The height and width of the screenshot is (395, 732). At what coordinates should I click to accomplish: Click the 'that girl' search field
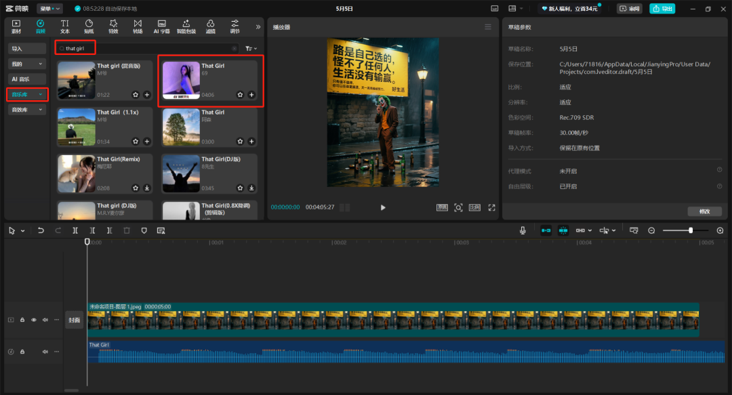point(147,49)
